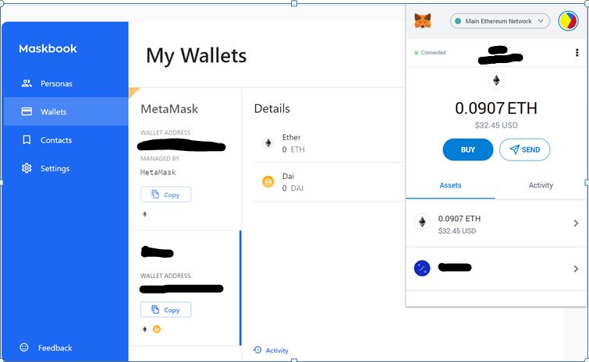Click the Details heading

click(272, 109)
